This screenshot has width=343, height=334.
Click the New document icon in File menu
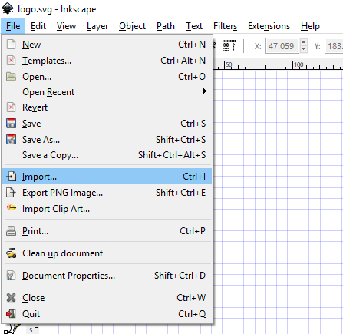point(11,45)
